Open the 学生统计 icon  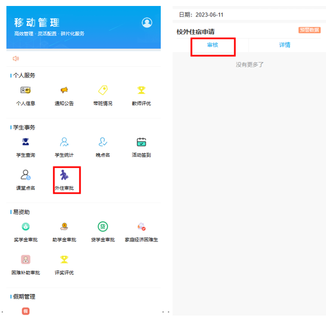(x=64, y=142)
